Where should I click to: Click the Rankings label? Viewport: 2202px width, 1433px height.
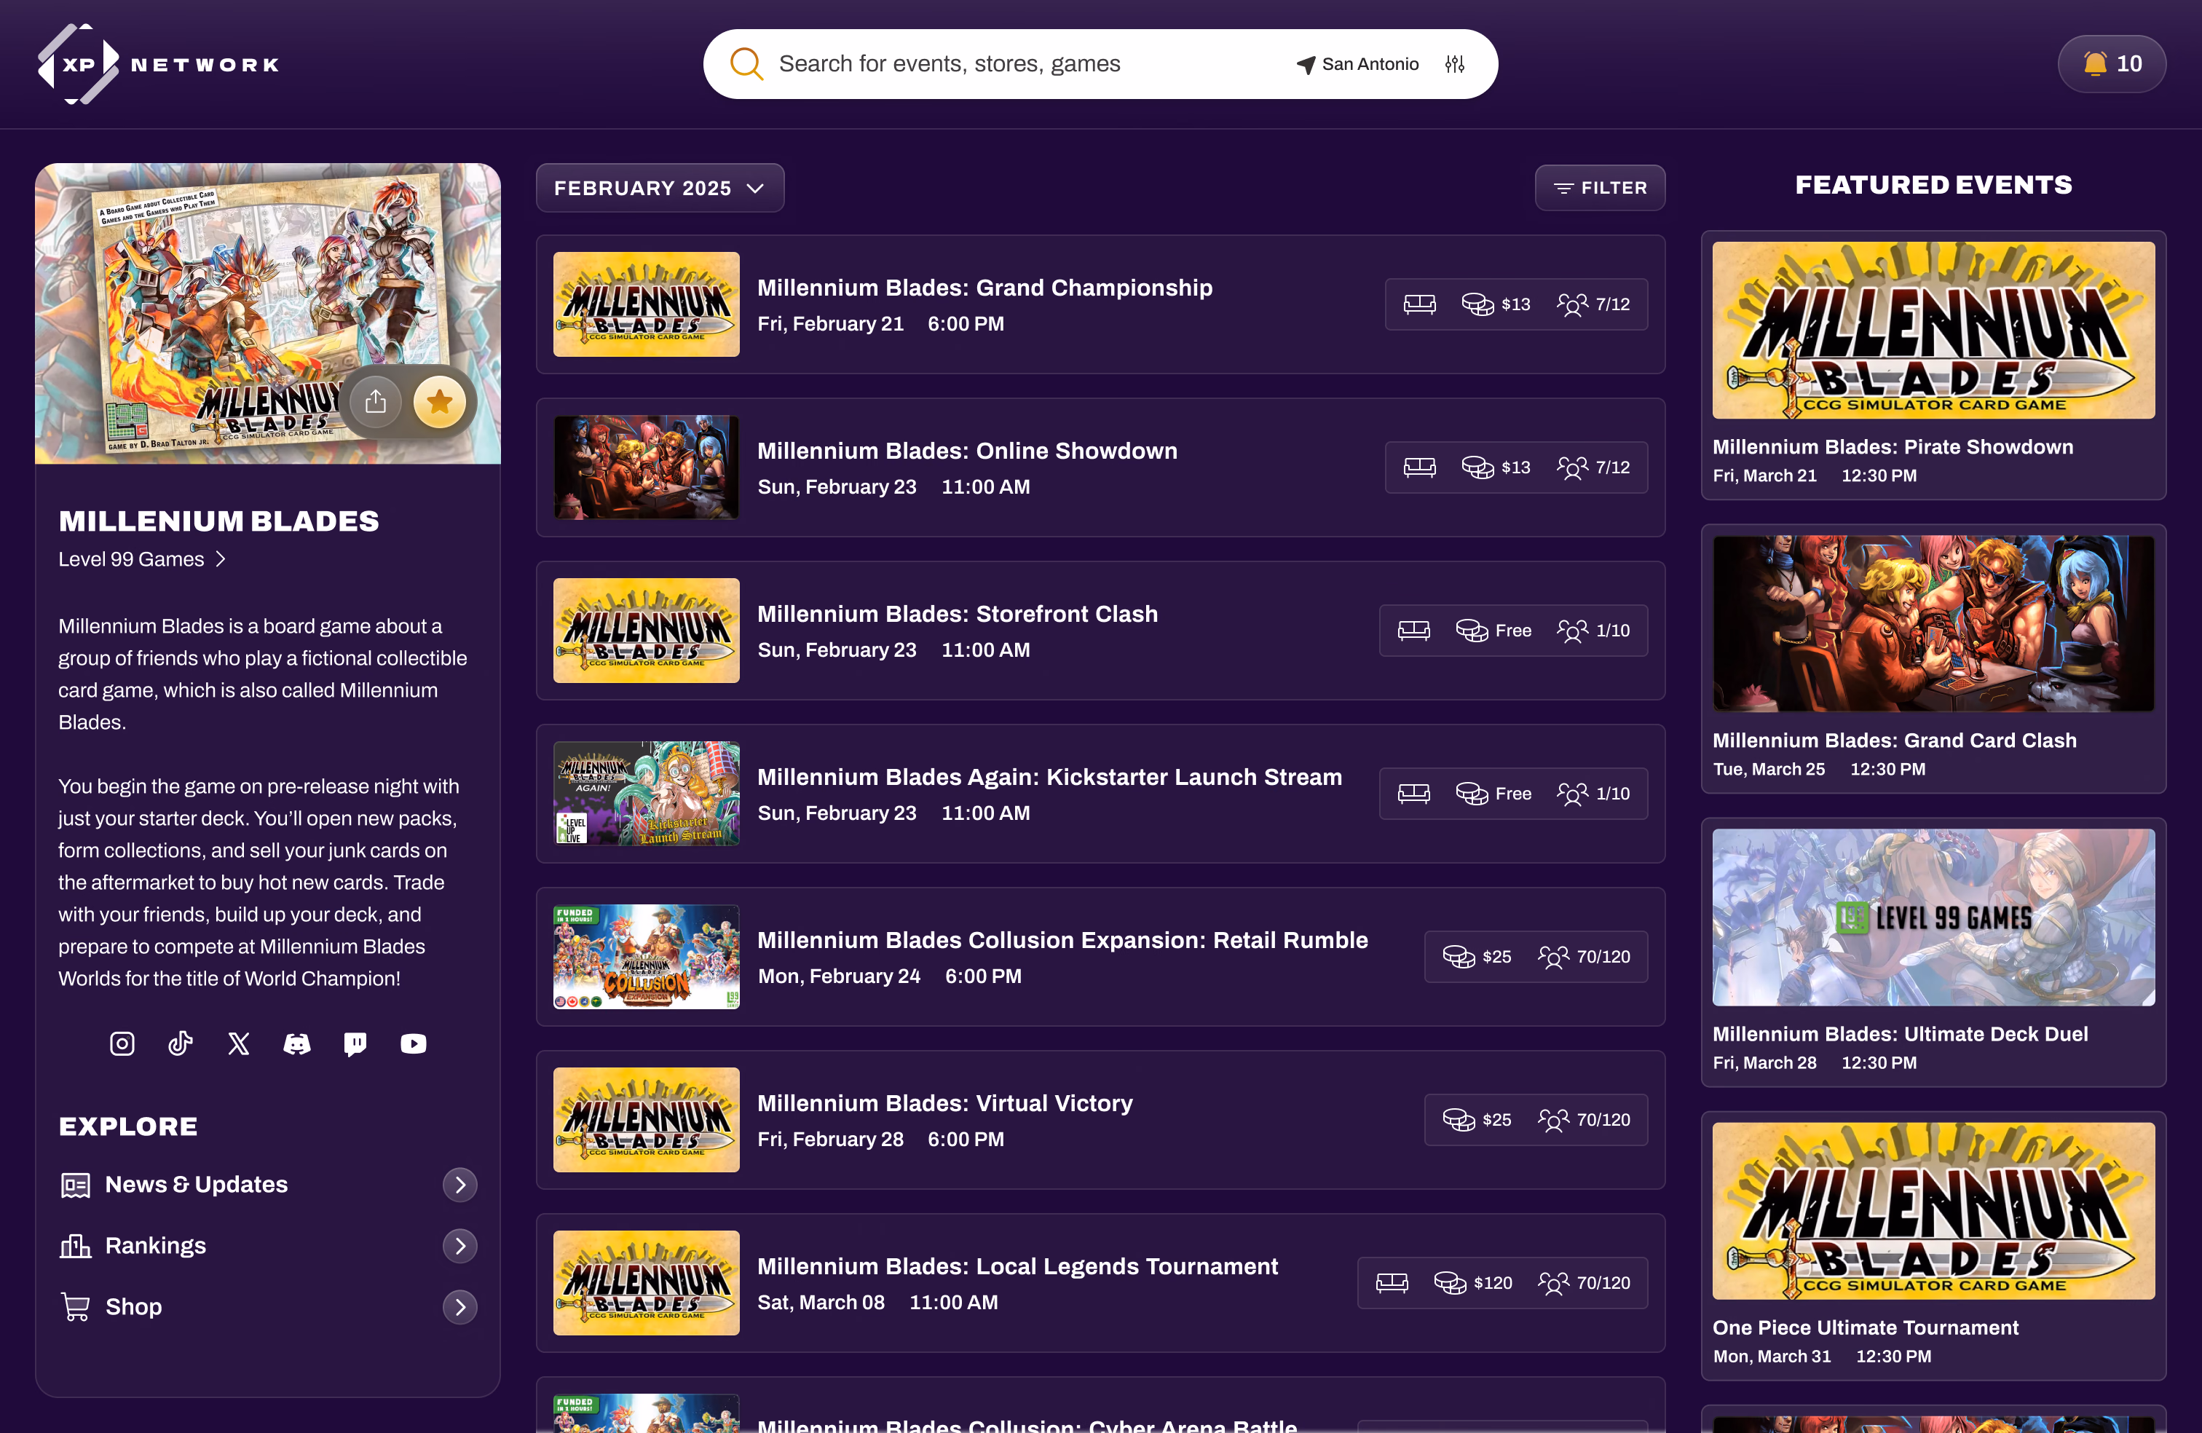point(155,1246)
